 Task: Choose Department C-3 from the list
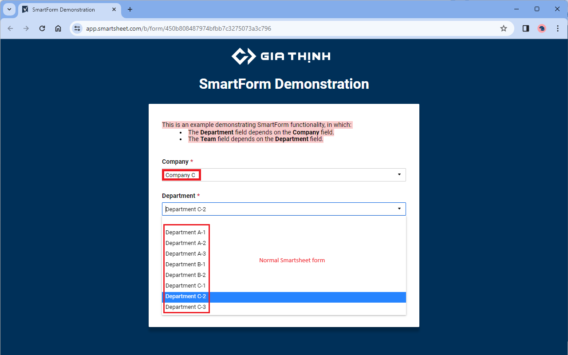284,307
